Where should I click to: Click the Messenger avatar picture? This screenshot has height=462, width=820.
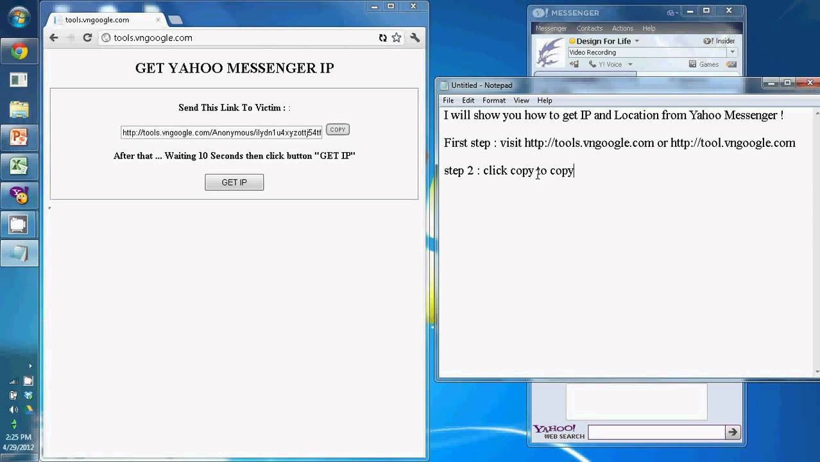(x=550, y=53)
